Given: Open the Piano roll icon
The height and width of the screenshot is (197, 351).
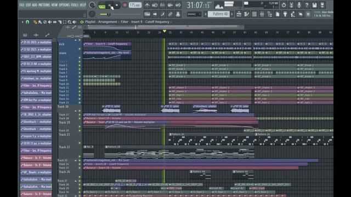Looking at the screenshot, I should 246,14.
